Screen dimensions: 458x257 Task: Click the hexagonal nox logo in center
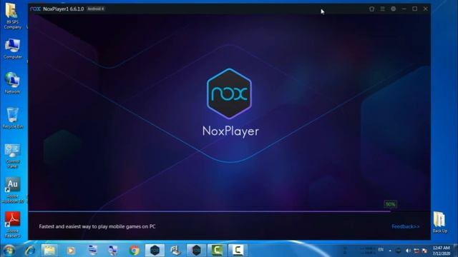coord(229,94)
